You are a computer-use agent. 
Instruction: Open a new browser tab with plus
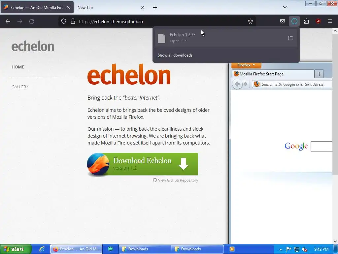coord(155,8)
